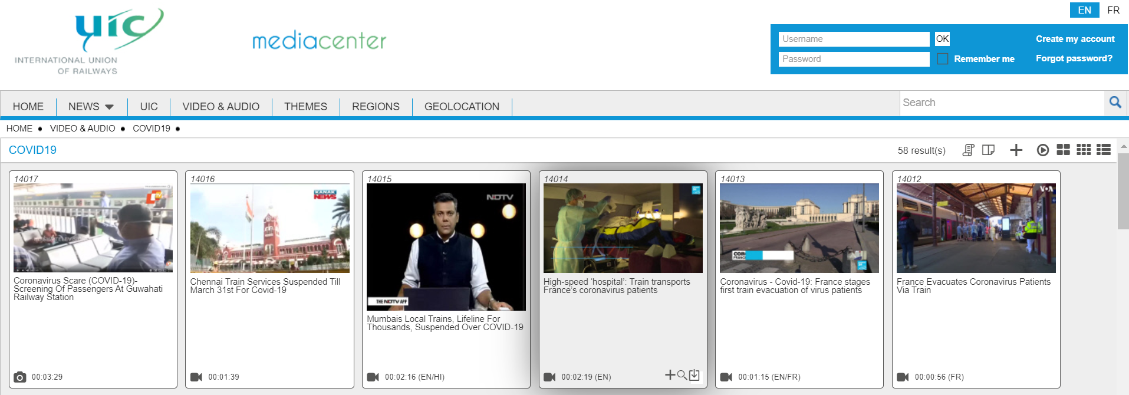The height and width of the screenshot is (395, 1129).
Task: Click the scrollbar up arrow
Action: (1124, 146)
